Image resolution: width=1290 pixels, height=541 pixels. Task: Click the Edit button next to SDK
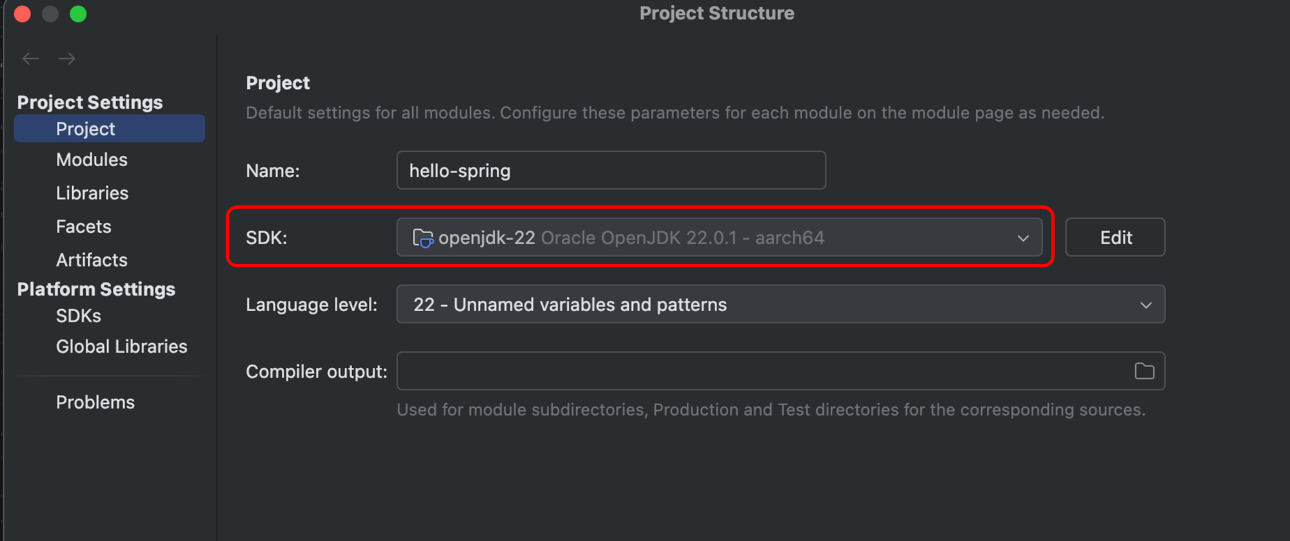(x=1115, y=238)
